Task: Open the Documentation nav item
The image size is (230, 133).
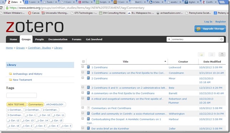Action: (58, 39)
